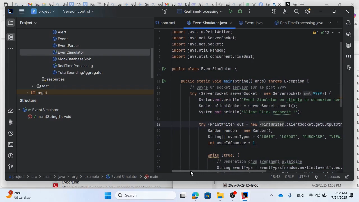
Task: Click the Run button in toolbar
Action: [230, 12]
